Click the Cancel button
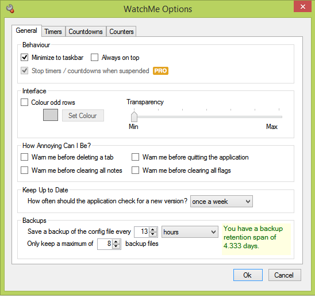 coord(285,275)
